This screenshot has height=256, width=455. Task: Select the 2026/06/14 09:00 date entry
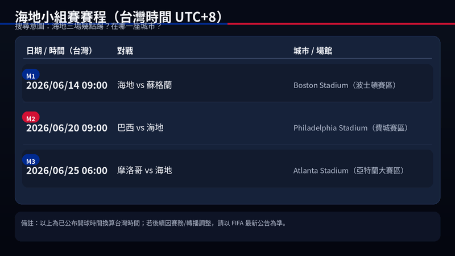click(67, 85)
